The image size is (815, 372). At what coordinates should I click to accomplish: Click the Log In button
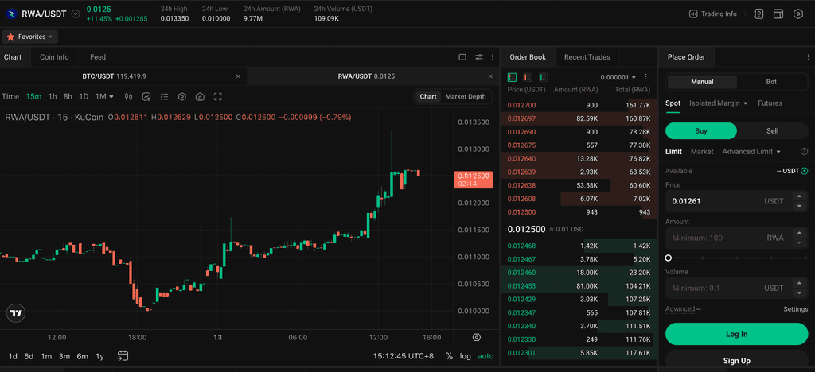click(x=736, y=334)
